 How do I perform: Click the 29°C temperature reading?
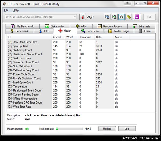click(x=90, y=17)
